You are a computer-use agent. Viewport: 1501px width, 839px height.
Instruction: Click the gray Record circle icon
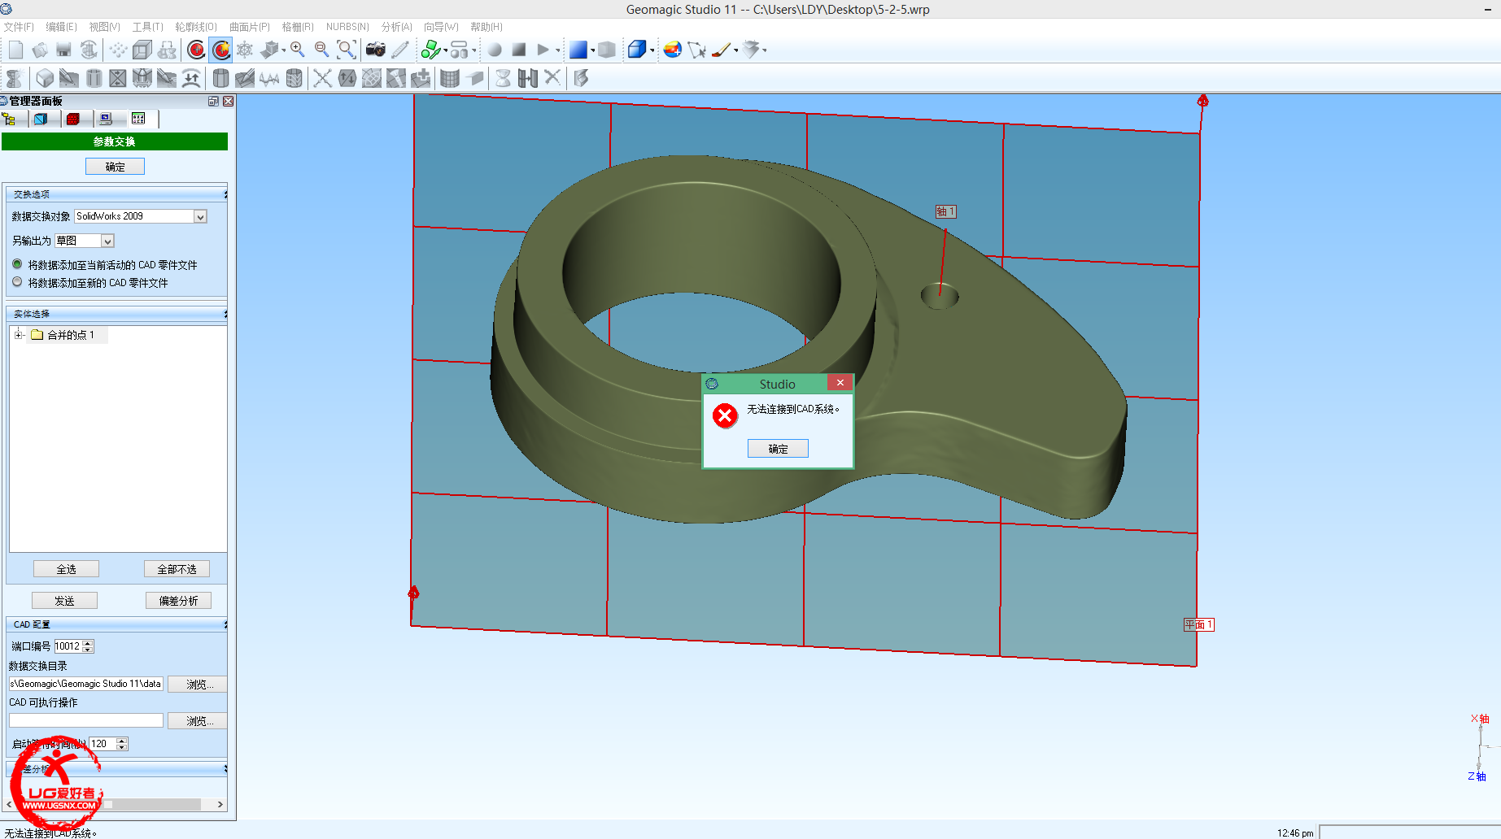(x=495, y=50)
